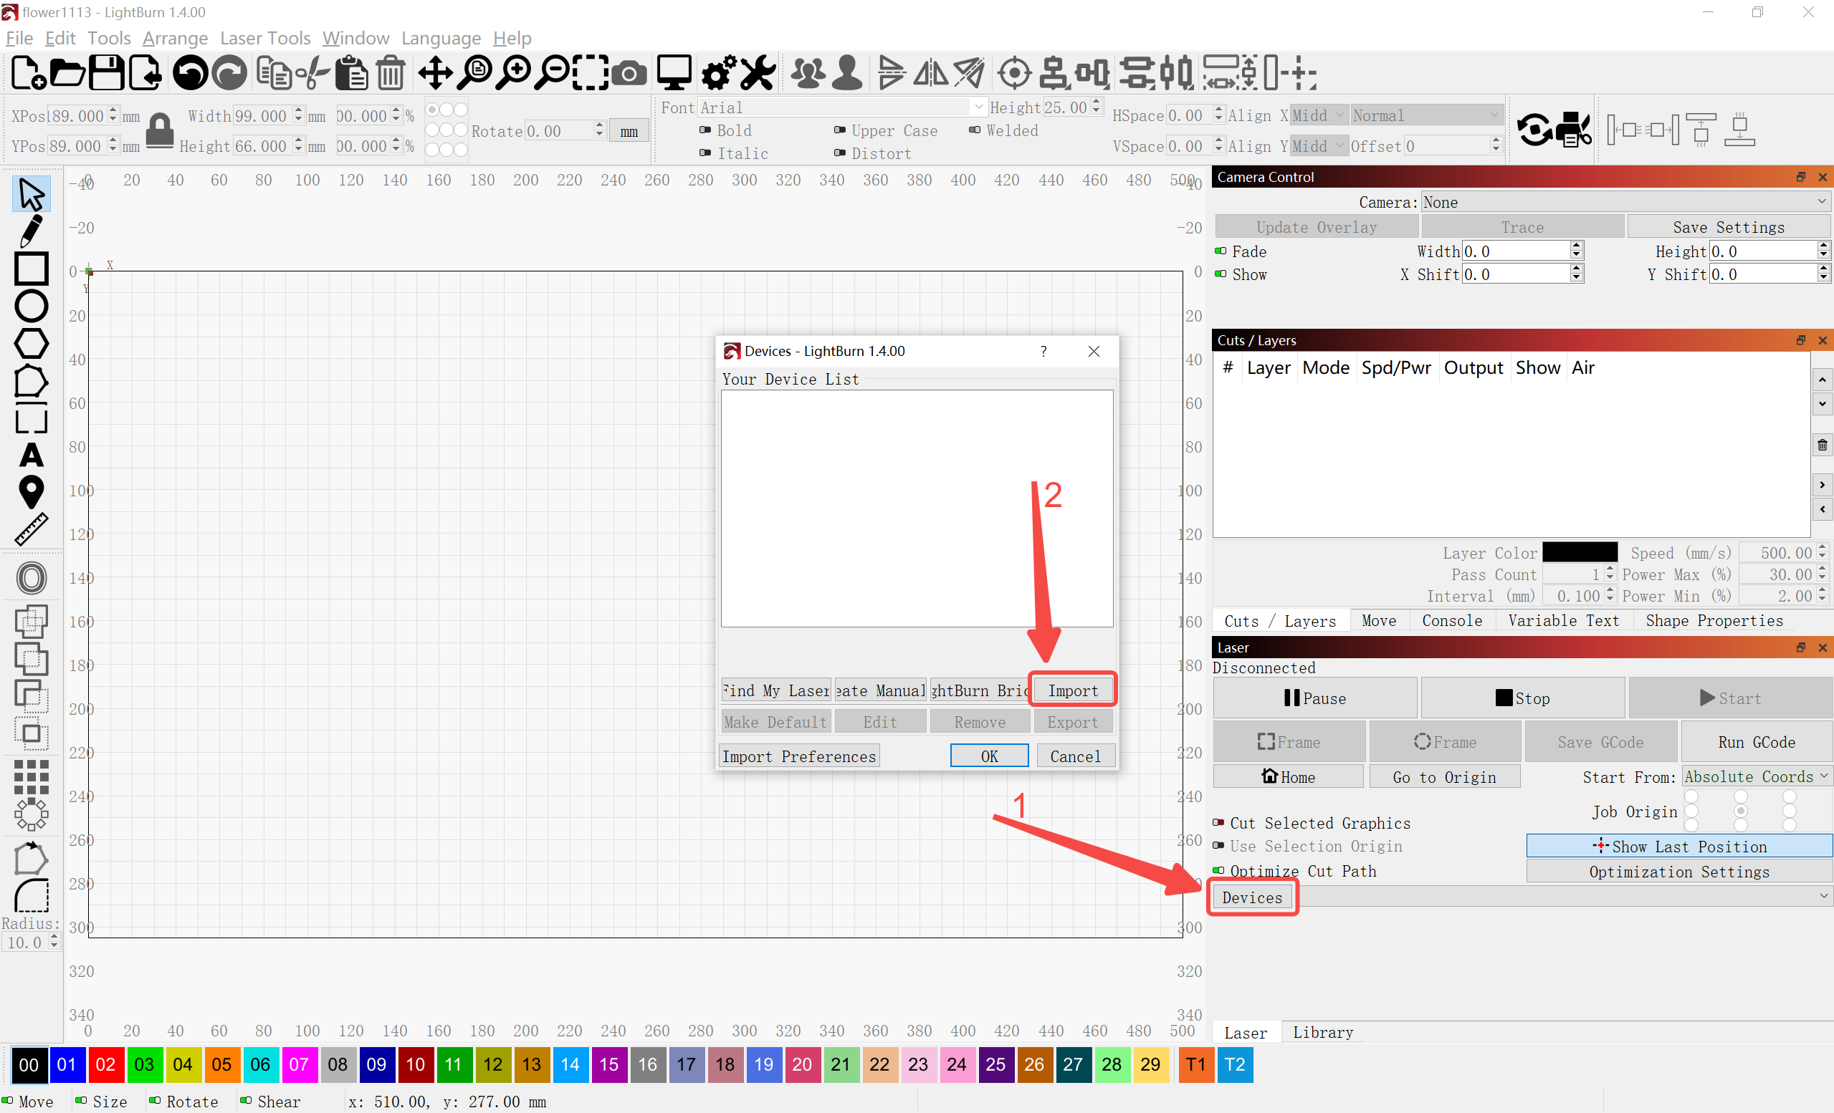
Task: Click the Undo arrow icon
Action: pyautogui.click(x=191, y=73)
